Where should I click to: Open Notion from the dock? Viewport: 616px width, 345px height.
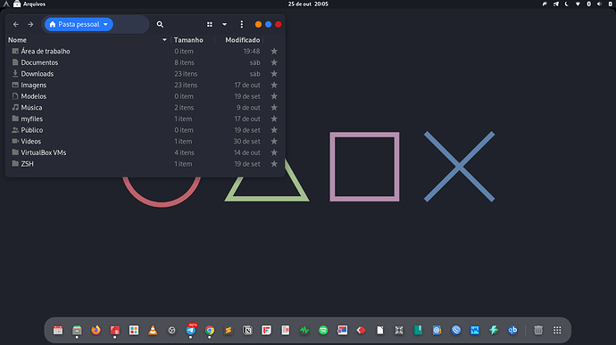point(247,331)
